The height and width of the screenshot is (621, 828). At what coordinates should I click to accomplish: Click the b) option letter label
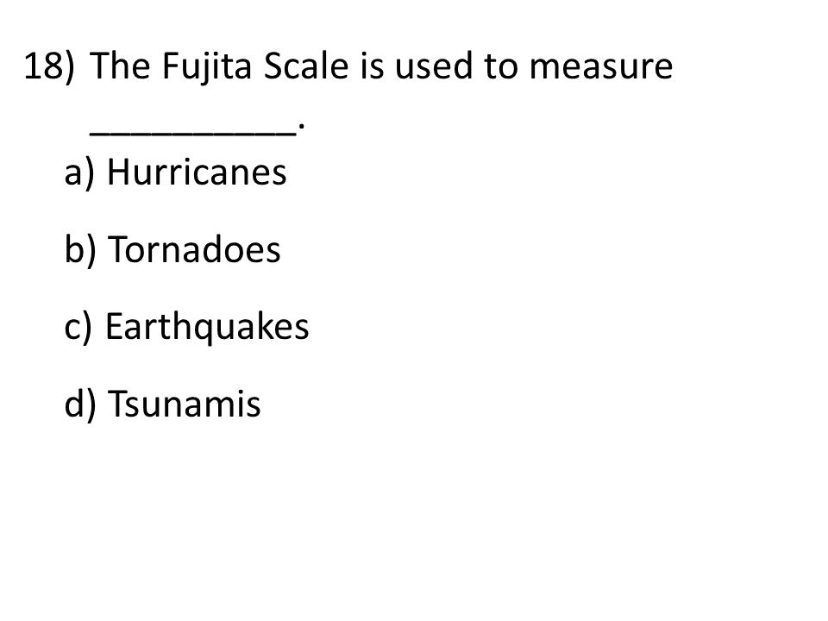point(80,250)
